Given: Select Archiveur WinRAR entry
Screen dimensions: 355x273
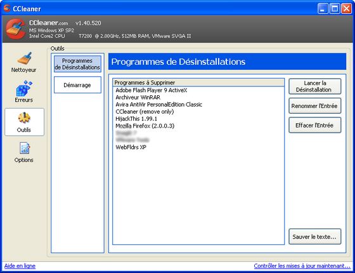Looking at the screenshot, I should coord(198,98).
